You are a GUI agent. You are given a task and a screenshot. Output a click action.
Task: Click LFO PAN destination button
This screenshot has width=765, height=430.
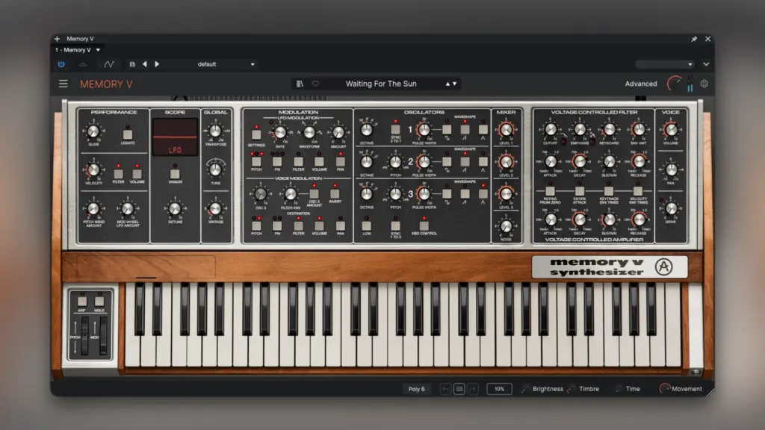point(340,161)
